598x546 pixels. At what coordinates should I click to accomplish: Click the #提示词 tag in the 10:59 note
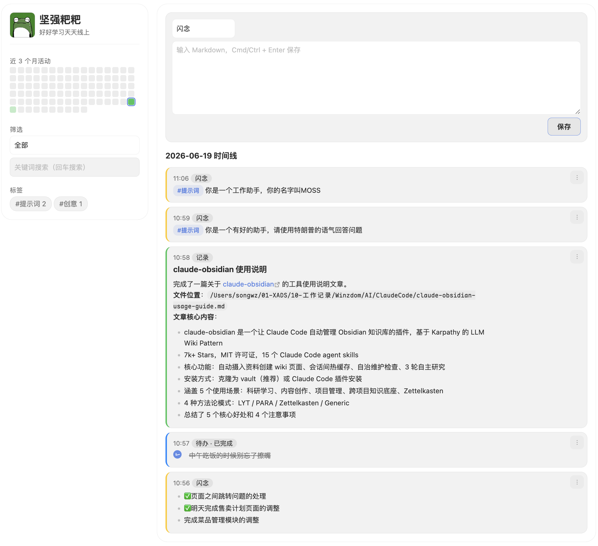coord(188,230)
